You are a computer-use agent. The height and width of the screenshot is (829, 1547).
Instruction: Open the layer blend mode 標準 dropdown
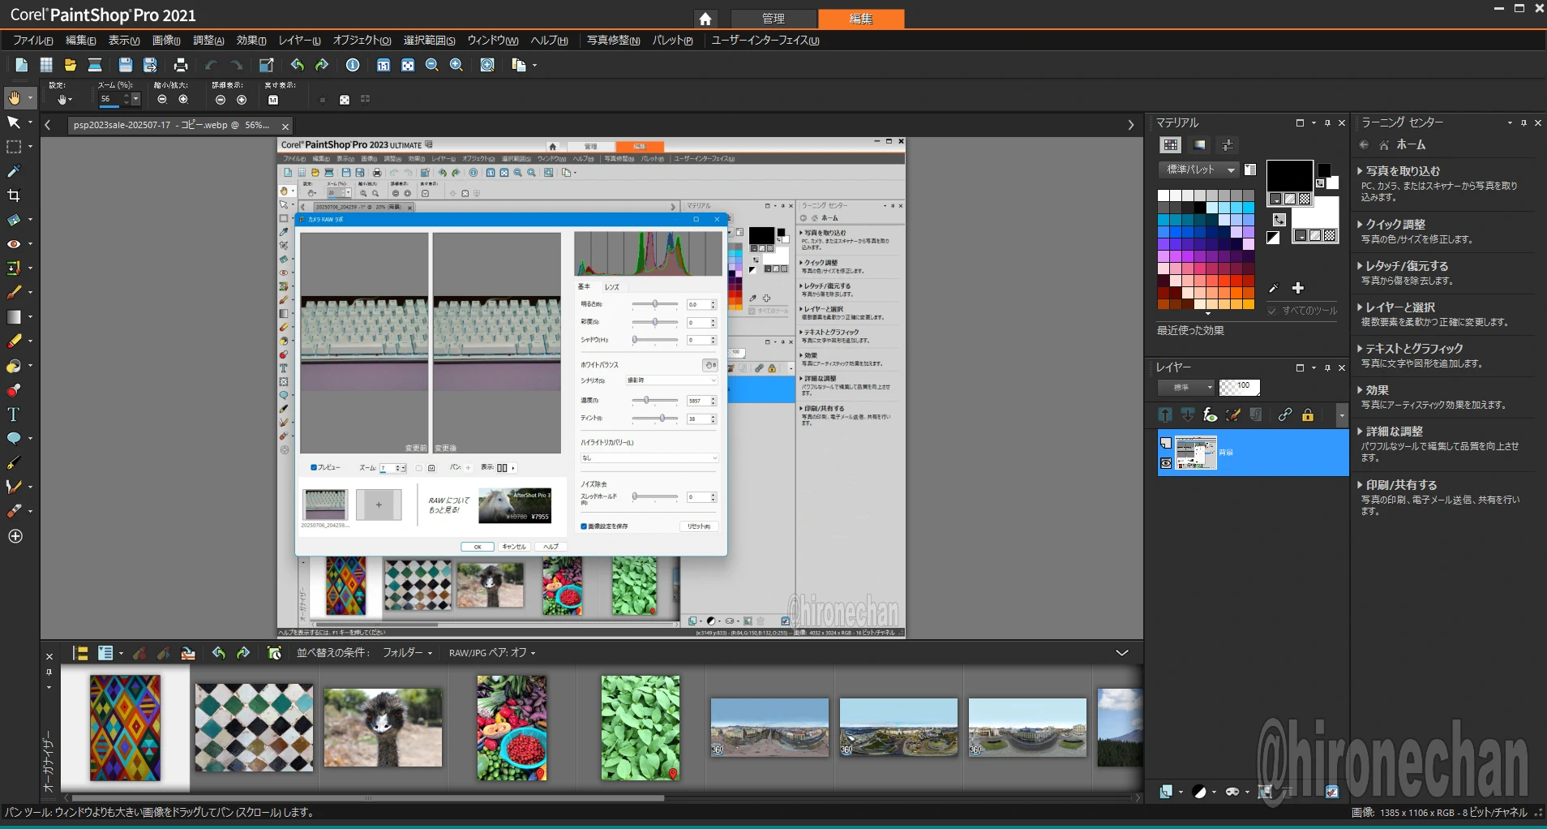[x=1185, y=388]
